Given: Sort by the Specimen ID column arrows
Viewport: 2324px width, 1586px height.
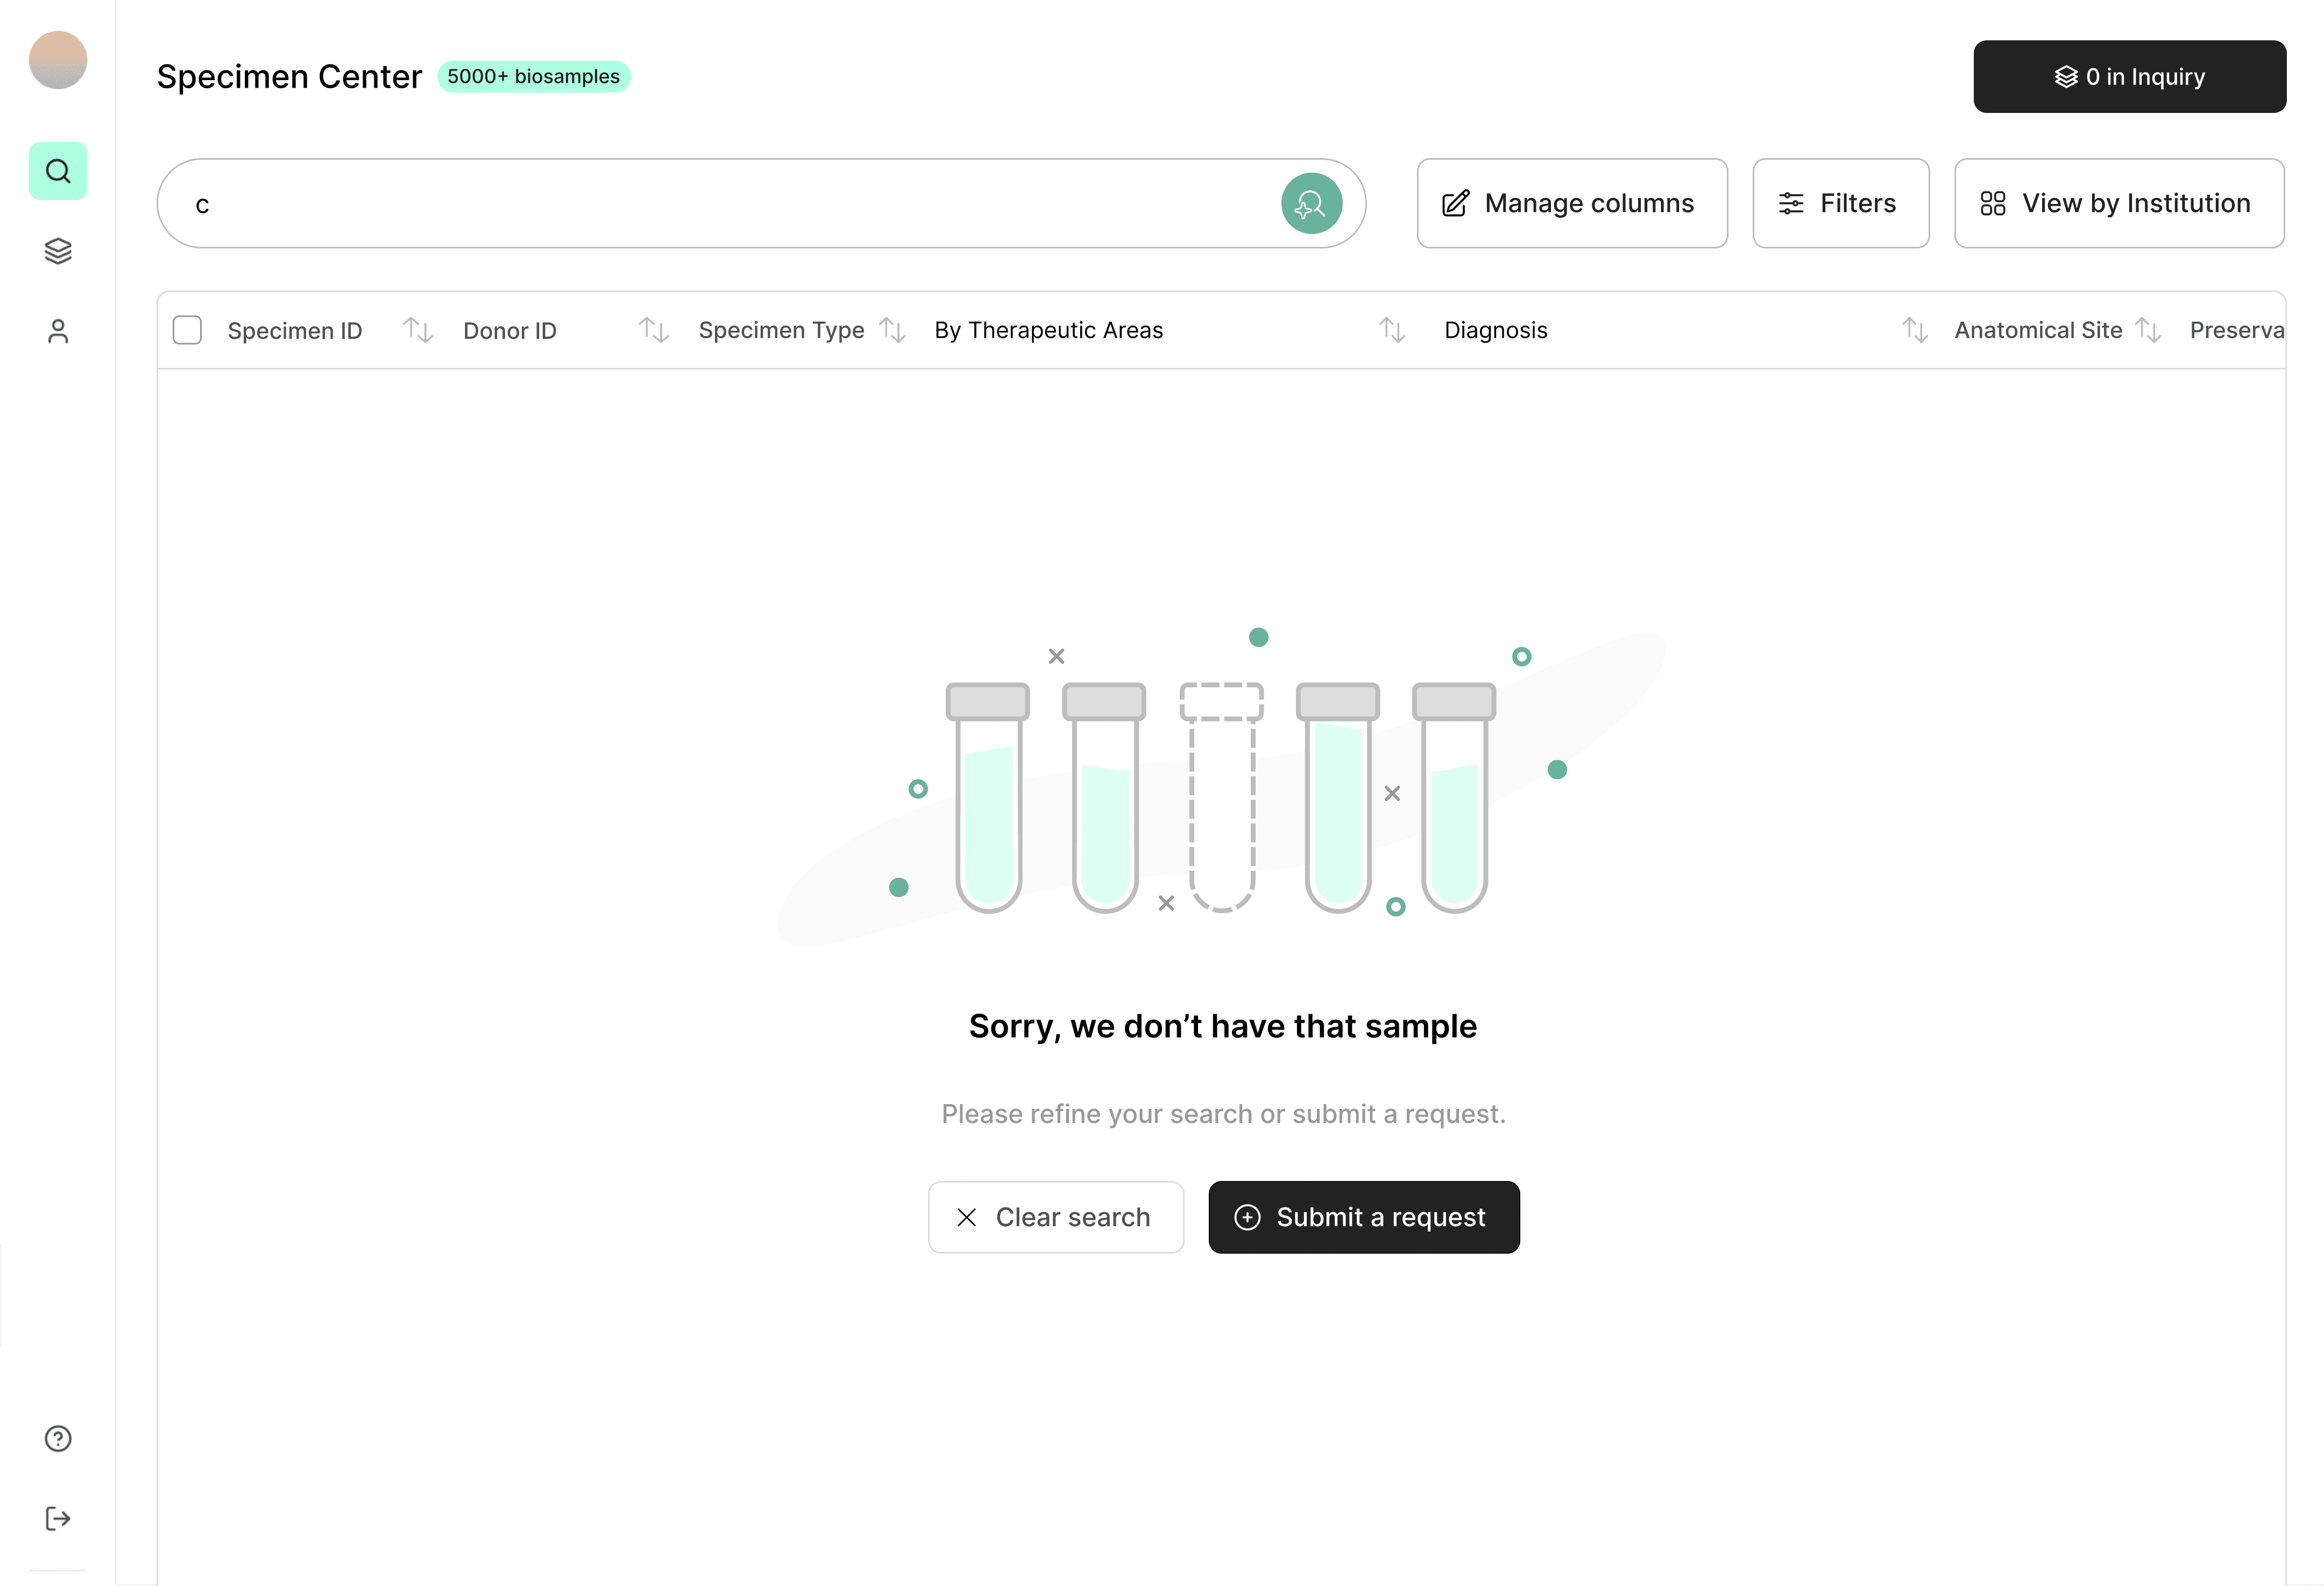Looking at the screenshot, I should click(418, 330).
